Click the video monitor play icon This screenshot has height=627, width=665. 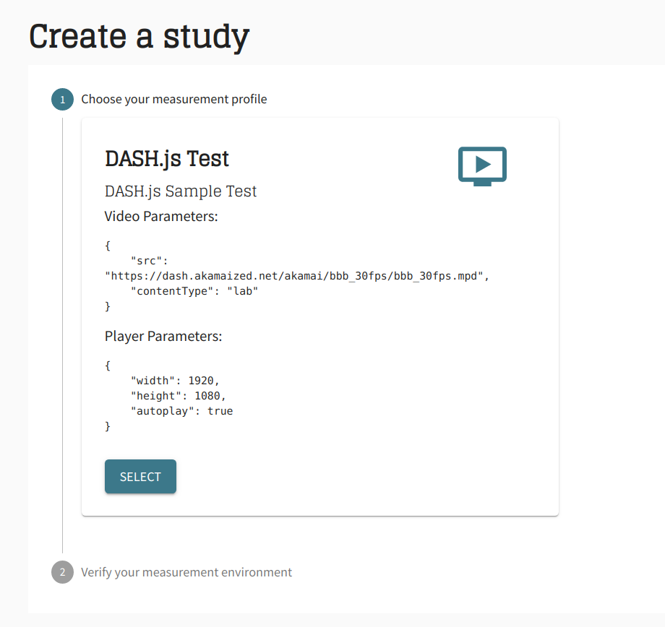pos(482,166)
